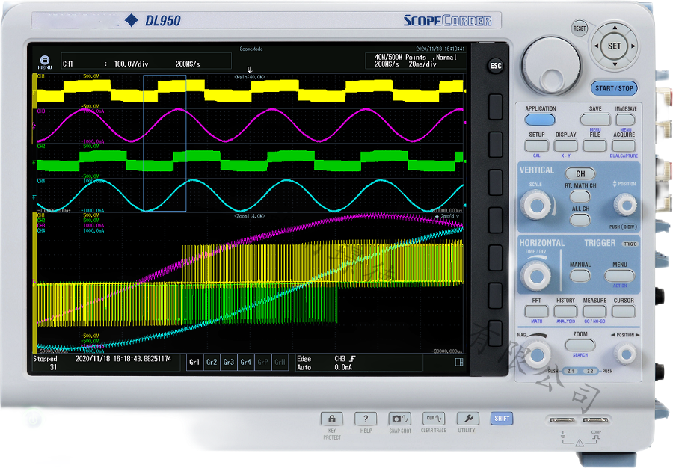Viewport: 673px width, 468px height.
Task: Push the Key Protect lock button
Action: 332,419
